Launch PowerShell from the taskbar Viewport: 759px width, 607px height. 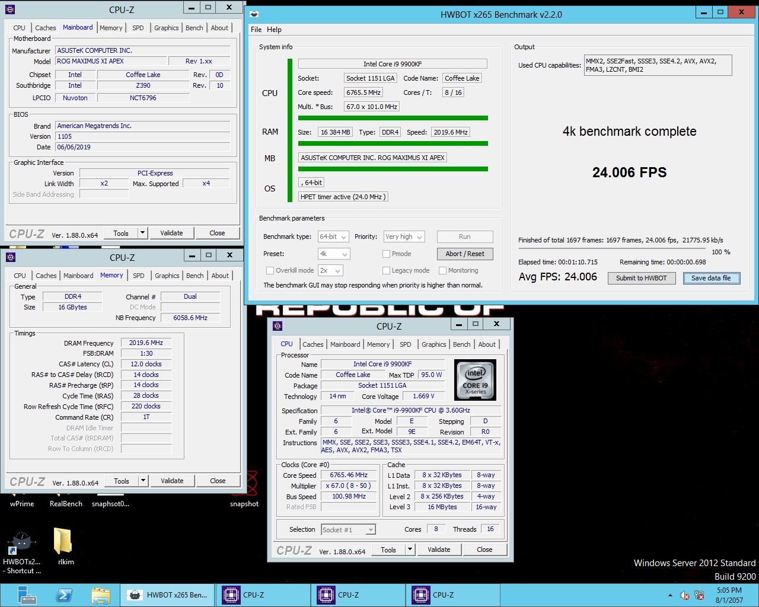pos(64,595)
